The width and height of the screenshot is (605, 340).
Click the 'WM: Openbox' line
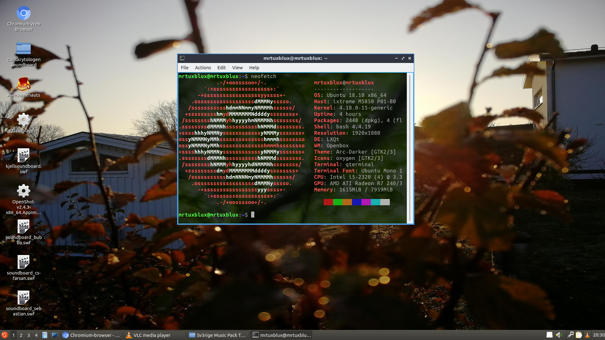[331, 145]
